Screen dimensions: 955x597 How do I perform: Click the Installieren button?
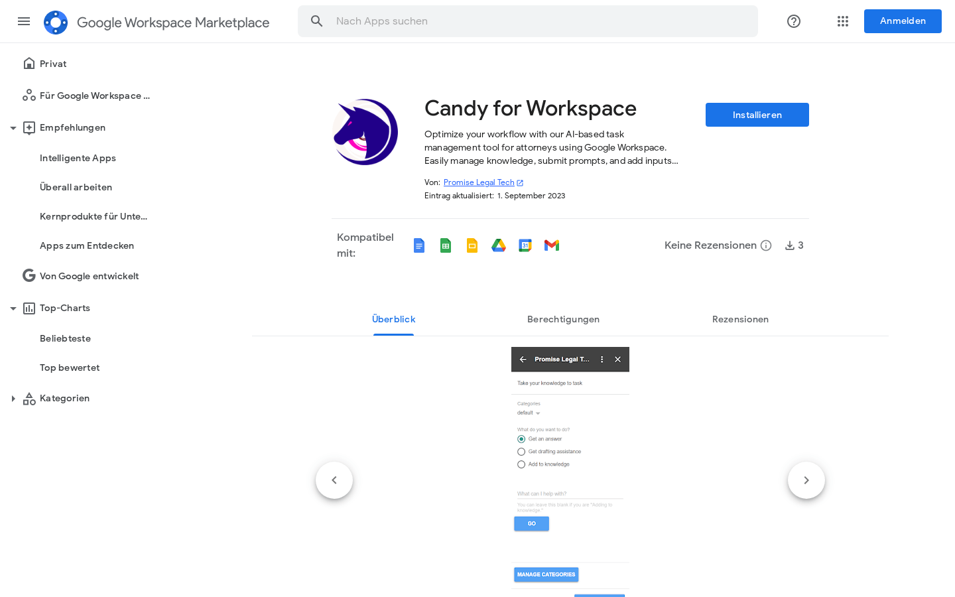757,114
